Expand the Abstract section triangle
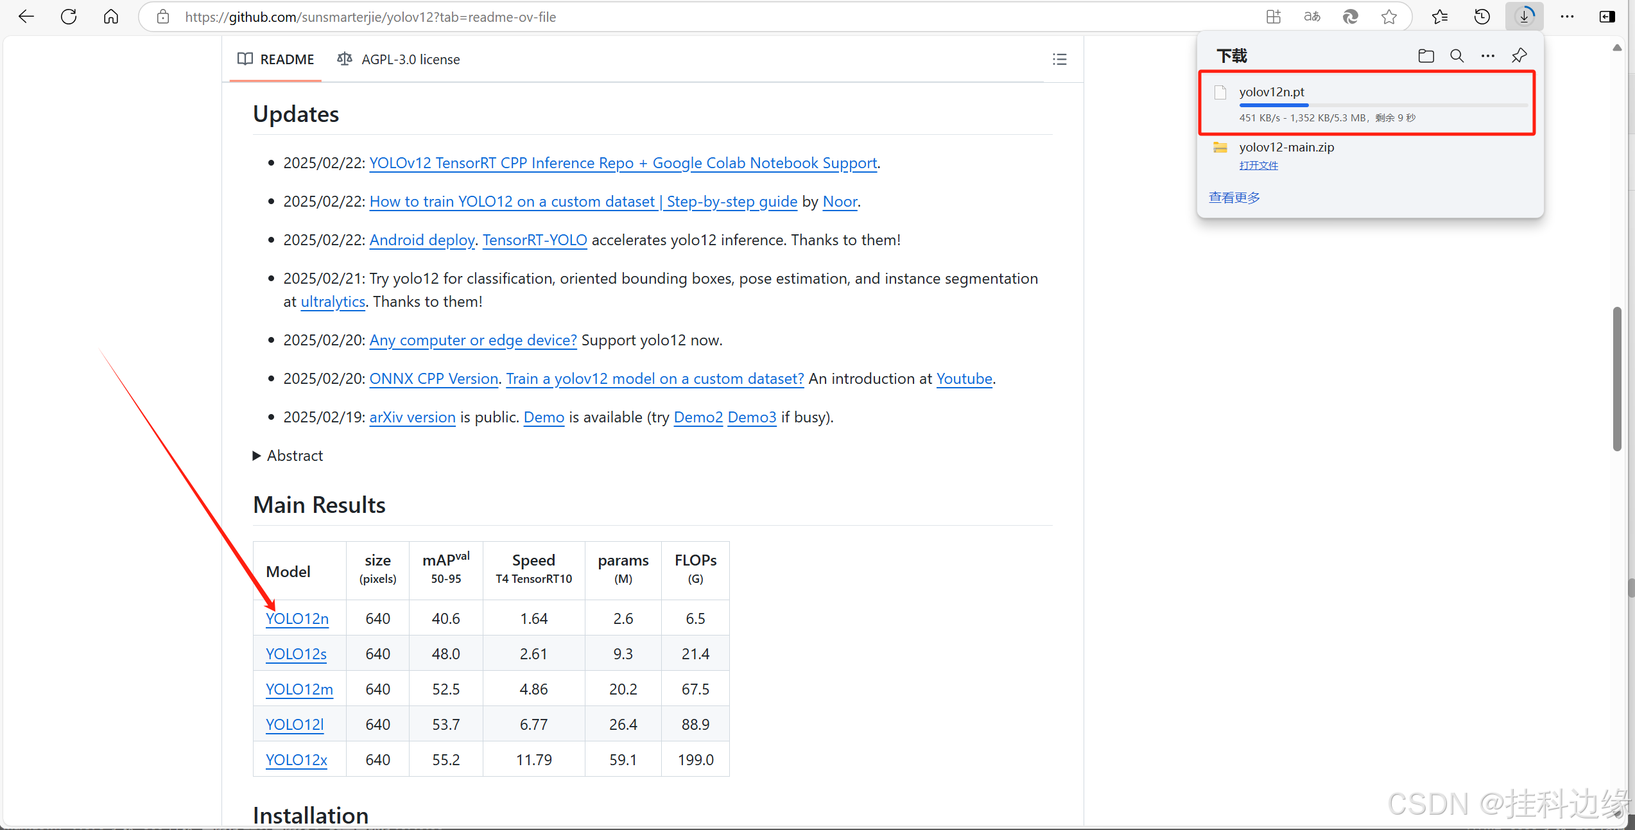Image resolution: width=1635 pixels, height=830 pixels. (x=257, y=456)
